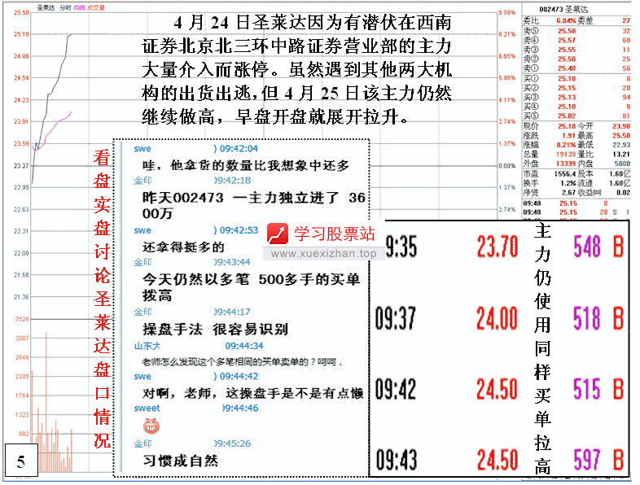This screenshot has height=485, width=640.
Task: Click the 002473 圣莱达 title in quote panel
Action: coord(563,9)
